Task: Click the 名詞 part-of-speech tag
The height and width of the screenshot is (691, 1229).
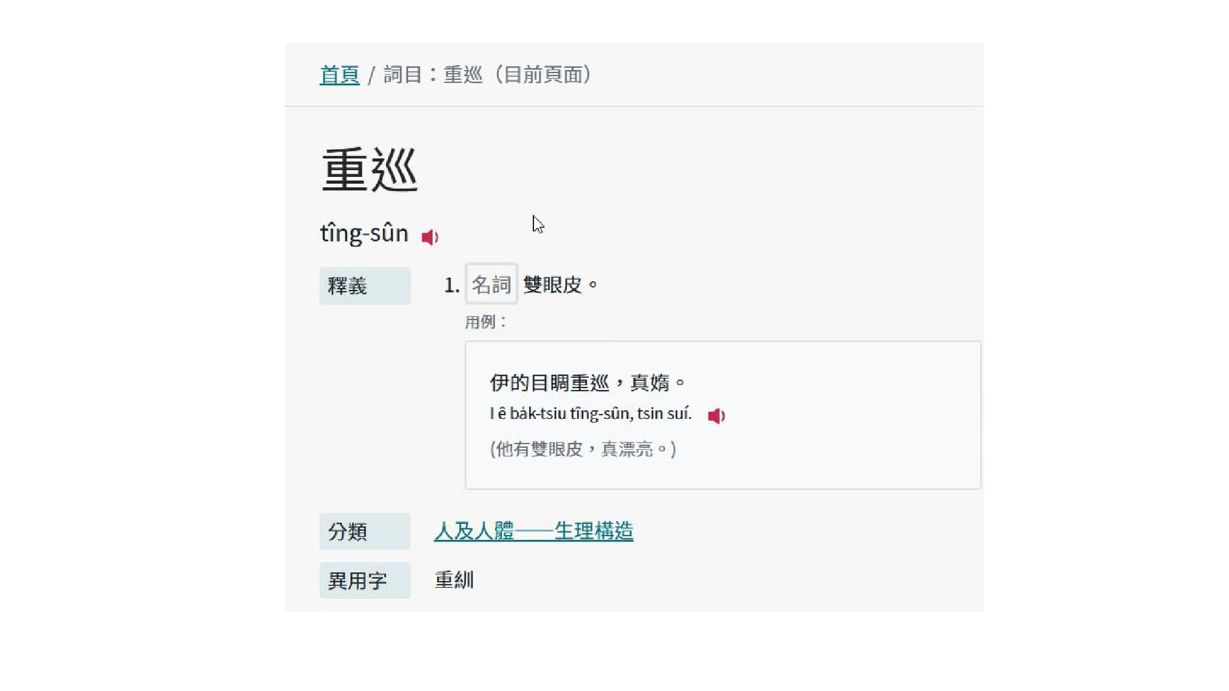Action: point(491,284)
